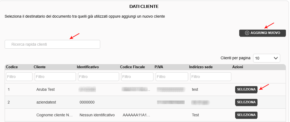Select the aziendatest client
Viewport: 290px width, 122px height.
pos(246,102)
